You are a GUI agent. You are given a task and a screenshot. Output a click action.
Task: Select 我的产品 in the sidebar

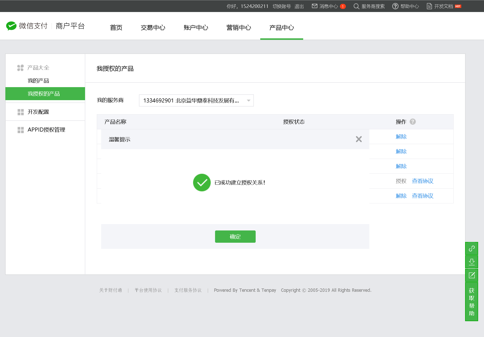(38, 81)
